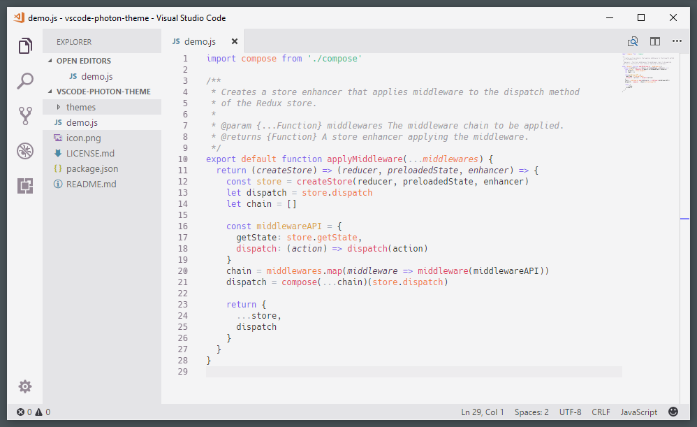Viewport: 697px width, 427px height.
Task: Click the minimap code preview
Action: [648, 73]
